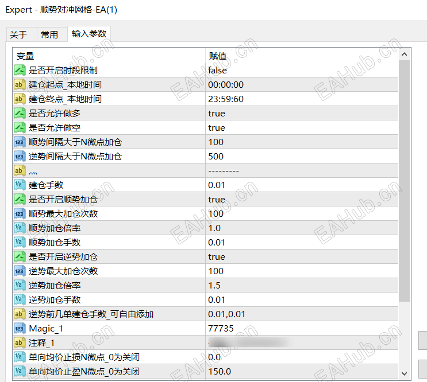Click the value 100 of 顺势间隔大于N微点加仓

(x=216, y=142)
